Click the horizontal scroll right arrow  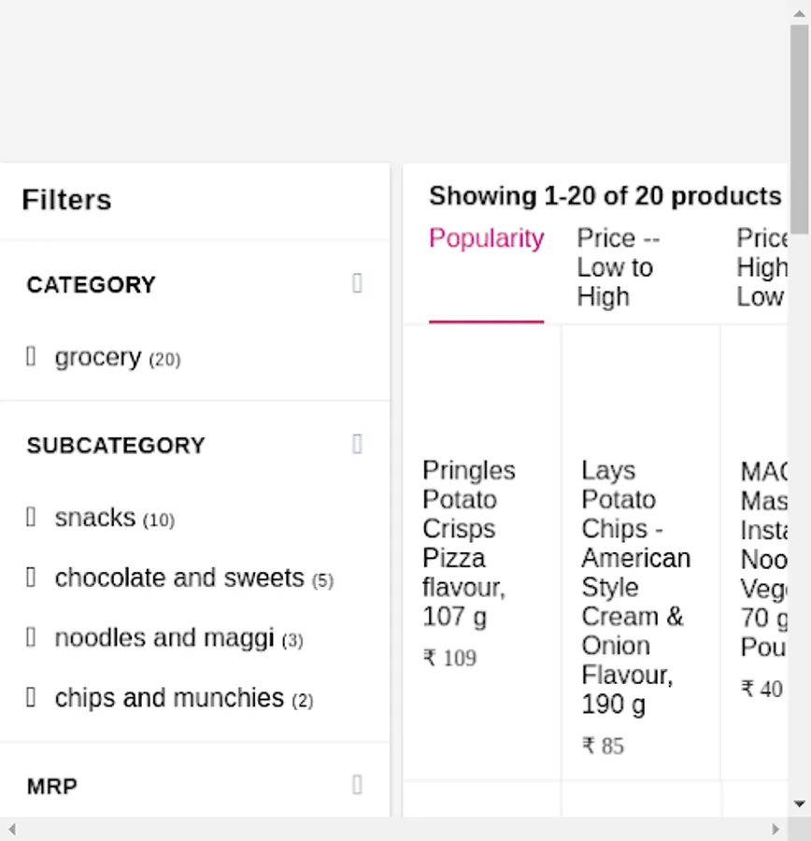775,829
